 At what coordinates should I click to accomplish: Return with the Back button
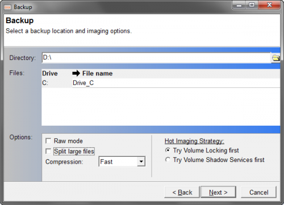coord(182,192)
